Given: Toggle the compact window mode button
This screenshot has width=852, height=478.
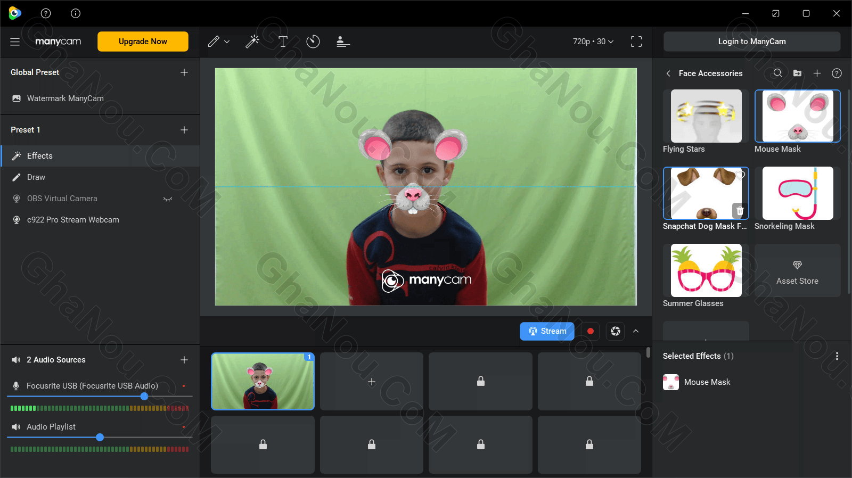Looking at the screenshot, I should pyautogui.click(x=776, y=13).
